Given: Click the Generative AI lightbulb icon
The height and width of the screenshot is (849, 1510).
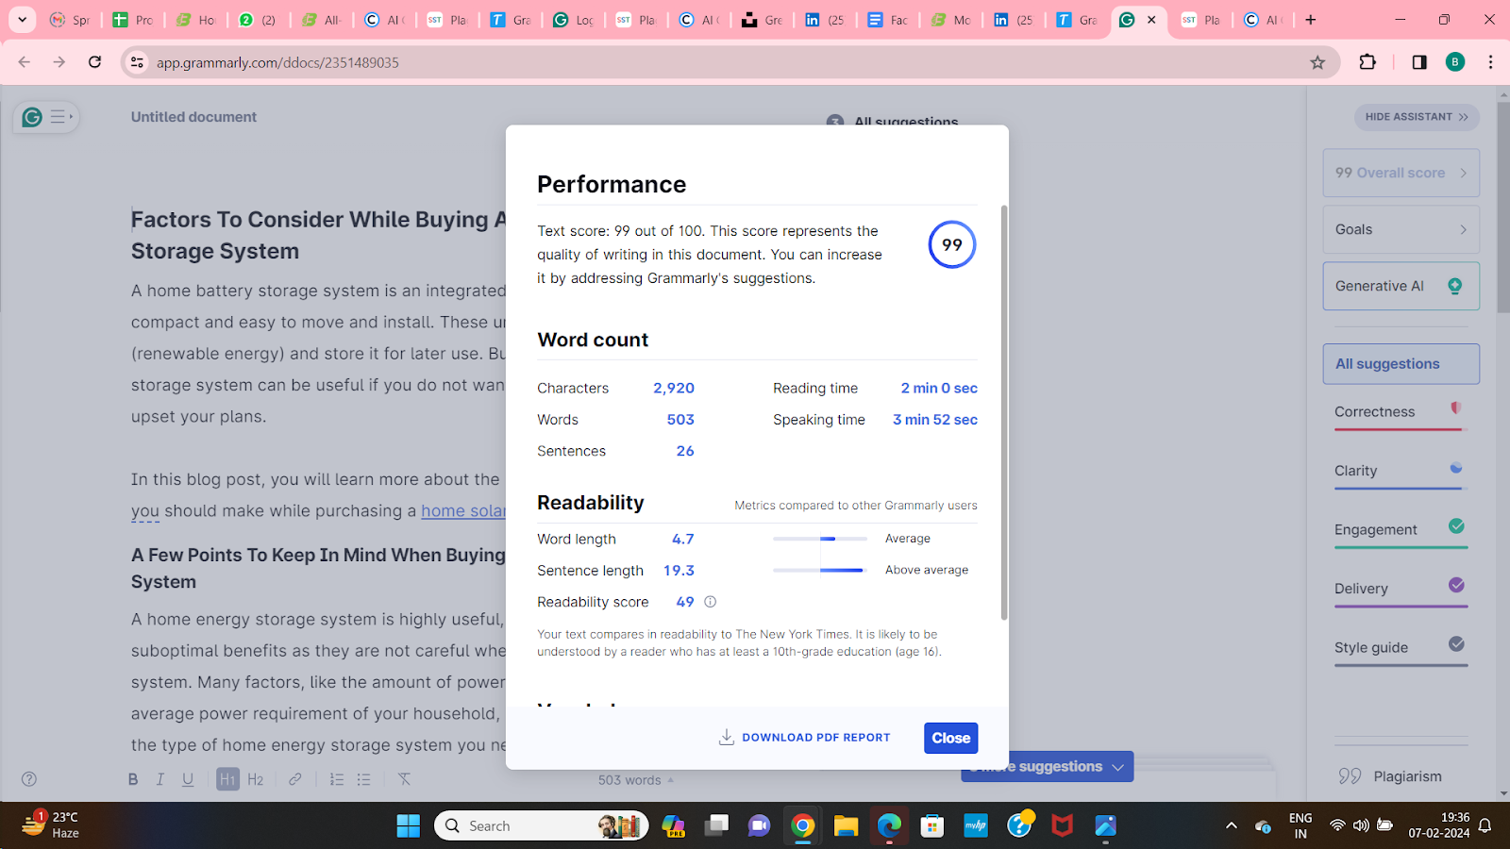Looking at the screenshot, I should 1455,286.
